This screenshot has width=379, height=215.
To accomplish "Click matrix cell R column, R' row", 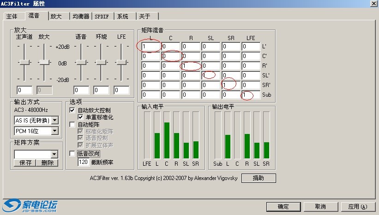I will click(191, 66).
